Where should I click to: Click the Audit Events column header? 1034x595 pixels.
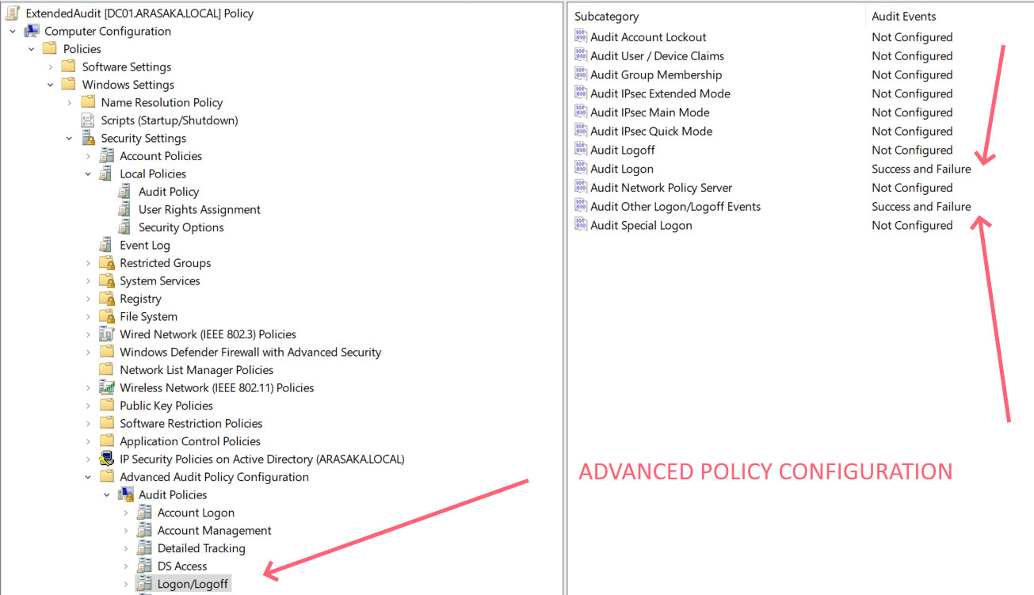tap(903, 17)
